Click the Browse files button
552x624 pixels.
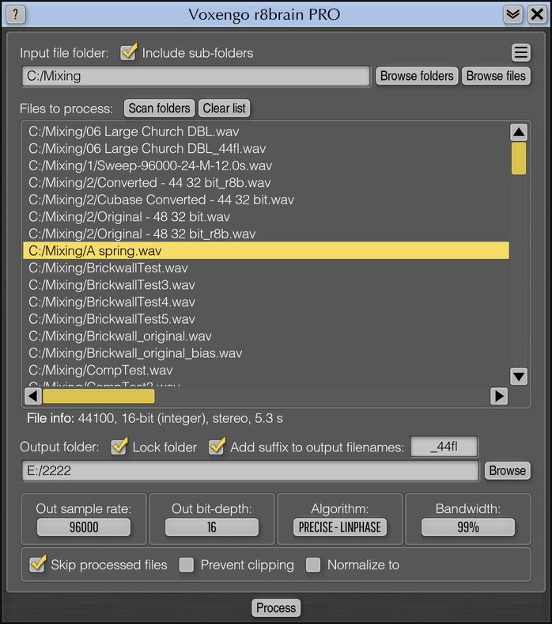point(496,76)
